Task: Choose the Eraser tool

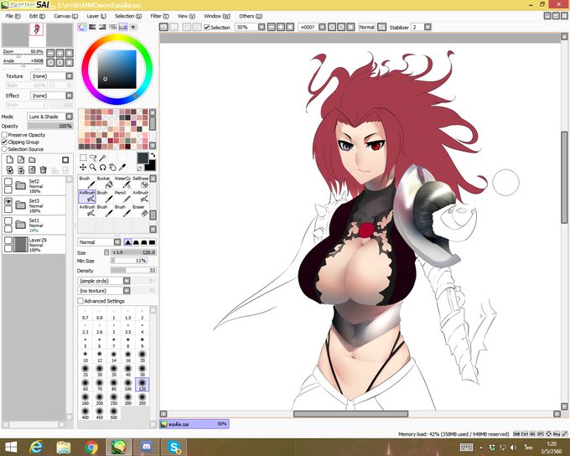Action: (140, 211)
